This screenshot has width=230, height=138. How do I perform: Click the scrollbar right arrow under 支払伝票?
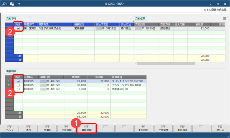(x=224, y=64)
